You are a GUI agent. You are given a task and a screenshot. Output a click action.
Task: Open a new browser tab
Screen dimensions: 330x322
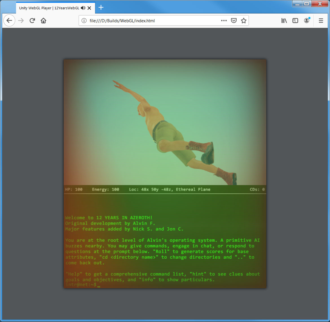tap(101, 8)
